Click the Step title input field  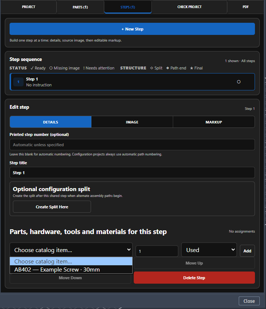[x=132, y=173]
